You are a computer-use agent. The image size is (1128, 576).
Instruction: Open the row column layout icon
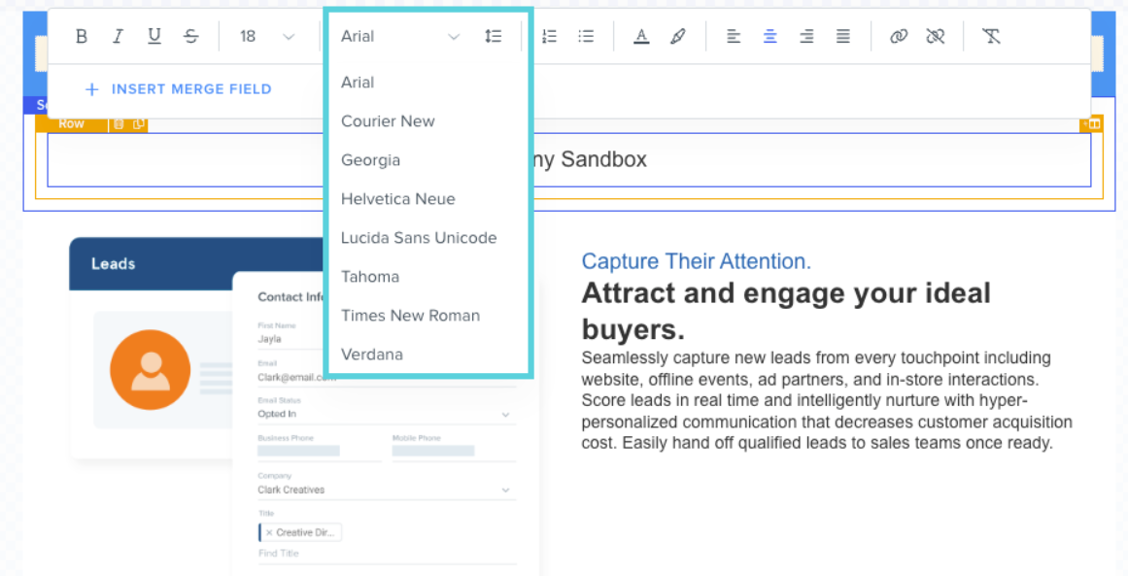click(1093, 124)
